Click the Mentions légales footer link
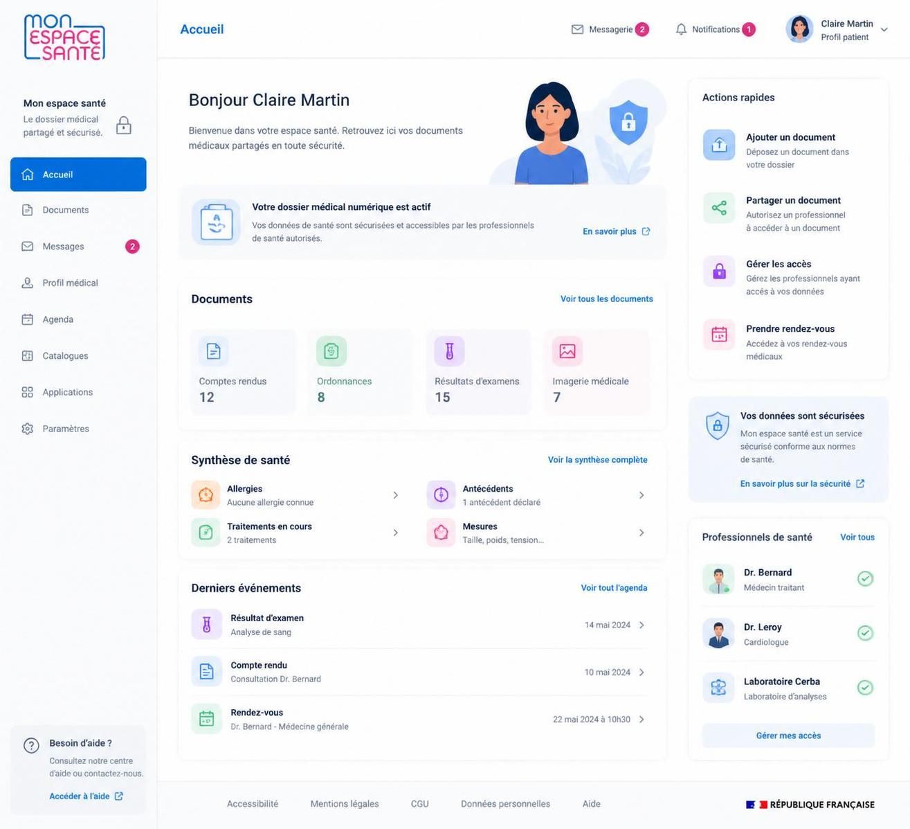 [x=345, y=804]
